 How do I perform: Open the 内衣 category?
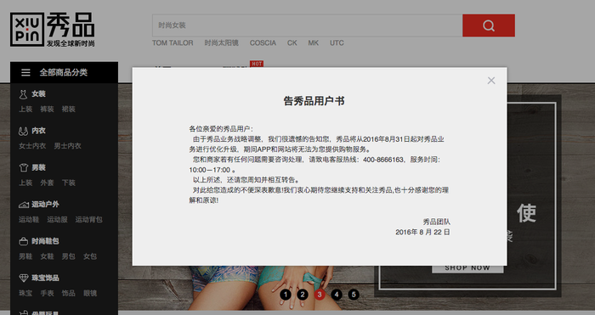tap(39, 131)
